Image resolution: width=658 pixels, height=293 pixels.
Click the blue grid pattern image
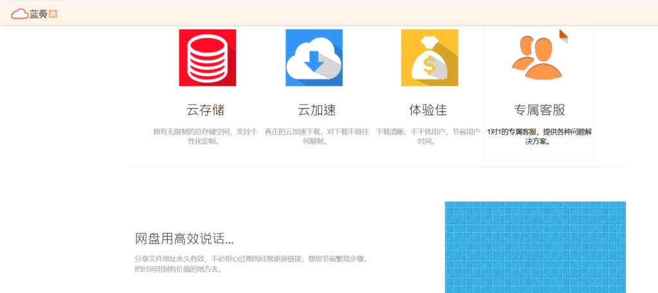535,247
